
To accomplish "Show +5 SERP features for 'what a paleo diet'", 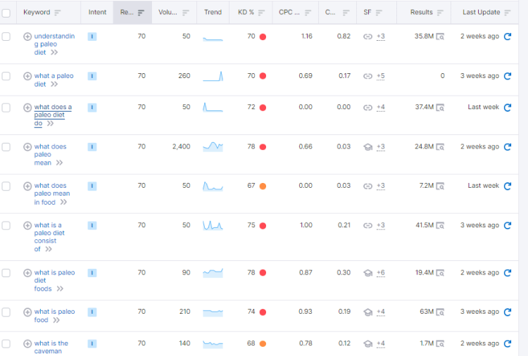I will (x=381, y=77).
